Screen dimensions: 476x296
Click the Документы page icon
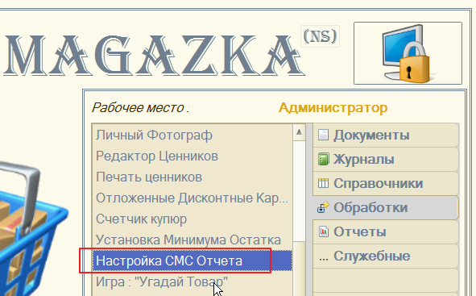click(323, 135)
